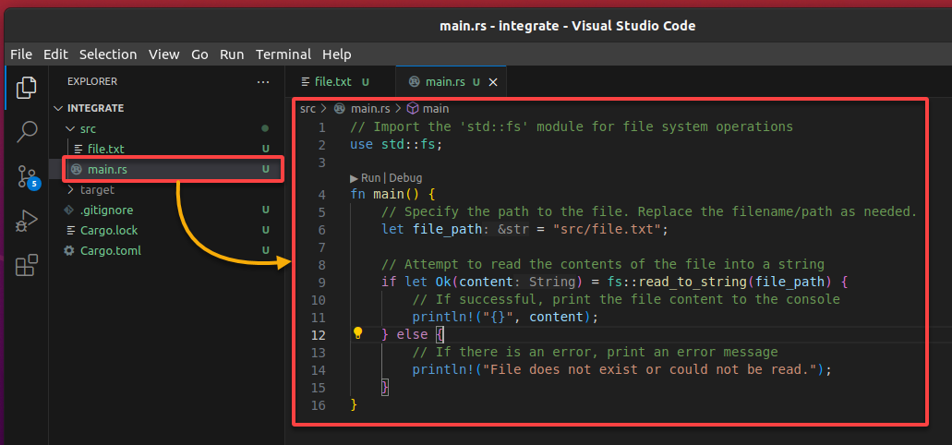Open Explorer more actions ellipsis

[x=263, y=82]
